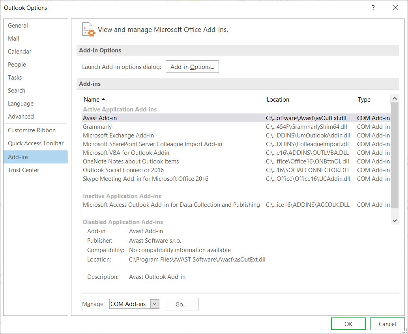Sort add-ins by Name column header

(173, 100)
